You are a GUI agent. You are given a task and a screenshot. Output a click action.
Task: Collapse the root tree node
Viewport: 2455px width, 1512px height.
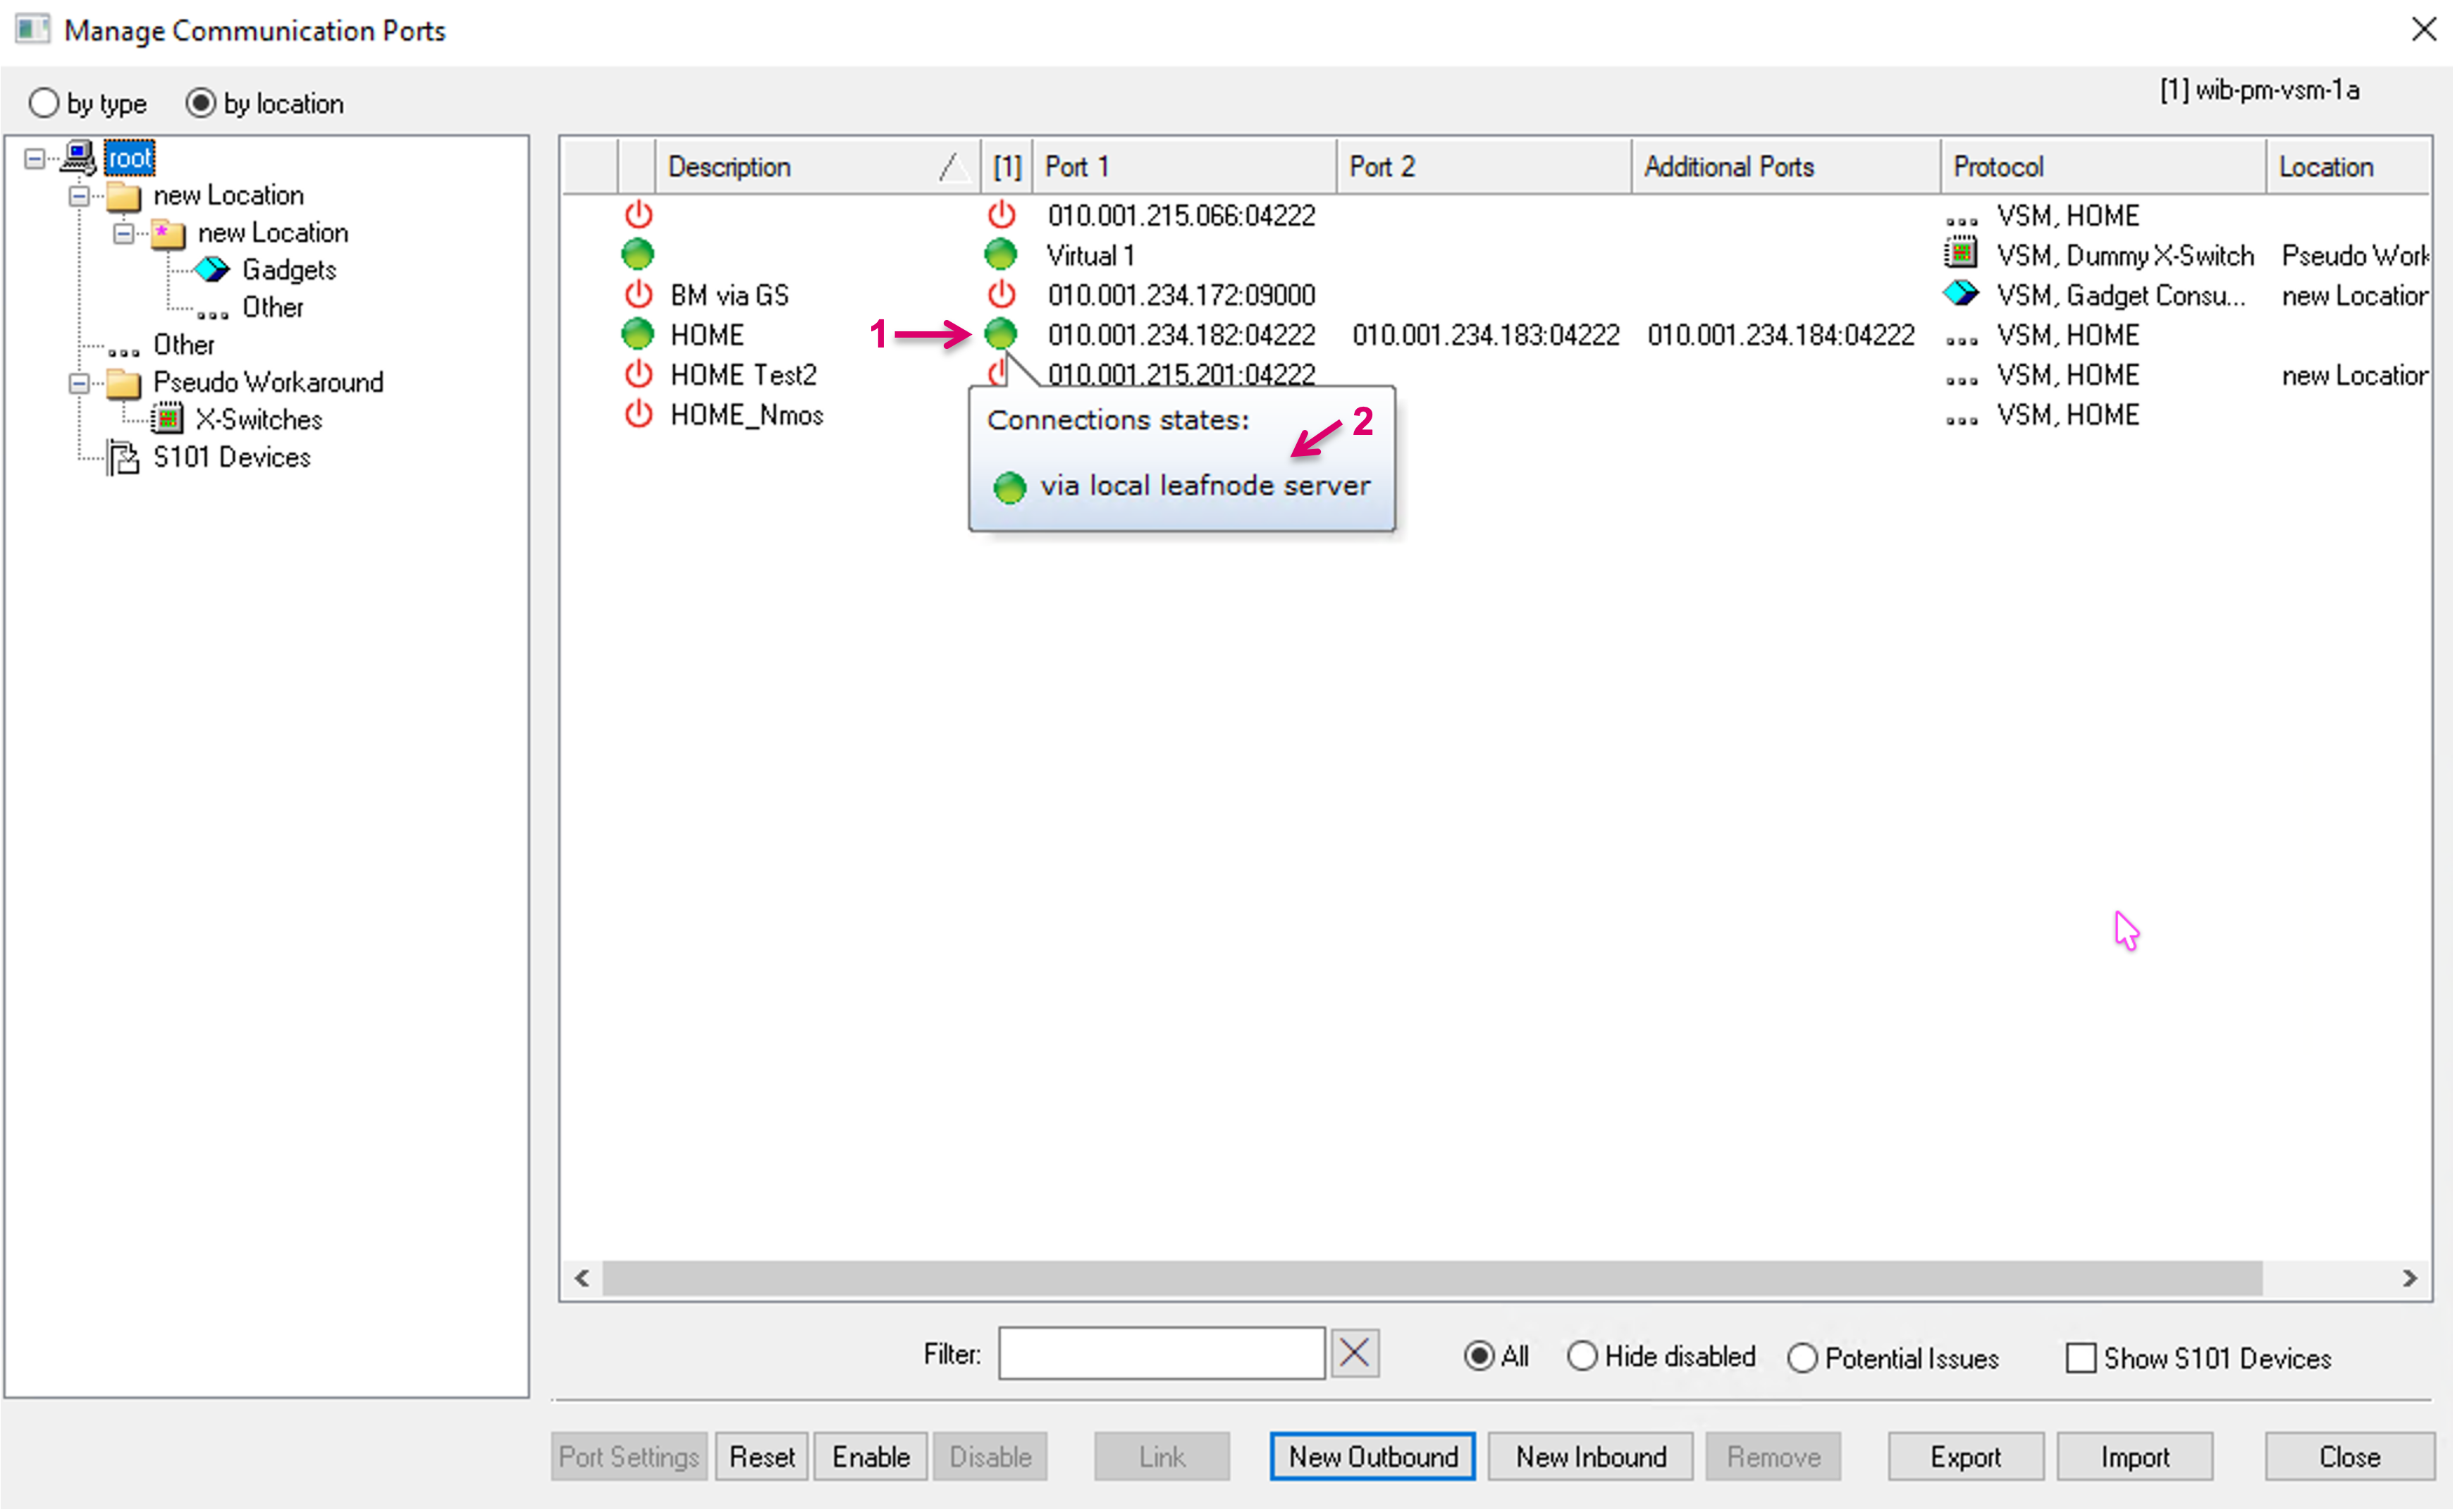coord(35,159)
